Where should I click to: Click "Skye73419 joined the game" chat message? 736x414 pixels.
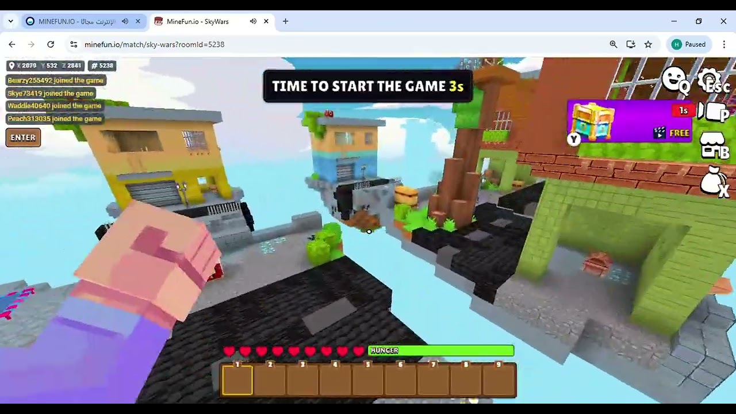tap(51, 93)
